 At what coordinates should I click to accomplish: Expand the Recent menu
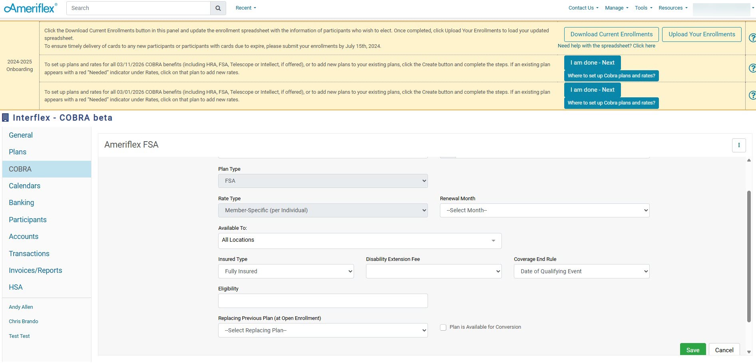(x=245, y=8)
